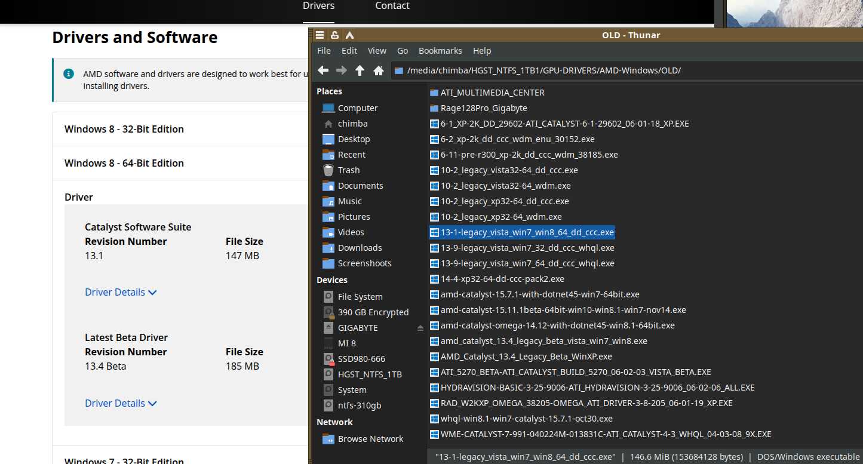Open the ATI_MULTIMEDIA_CENTER folder
863x464 pixels.
point(492,93)
